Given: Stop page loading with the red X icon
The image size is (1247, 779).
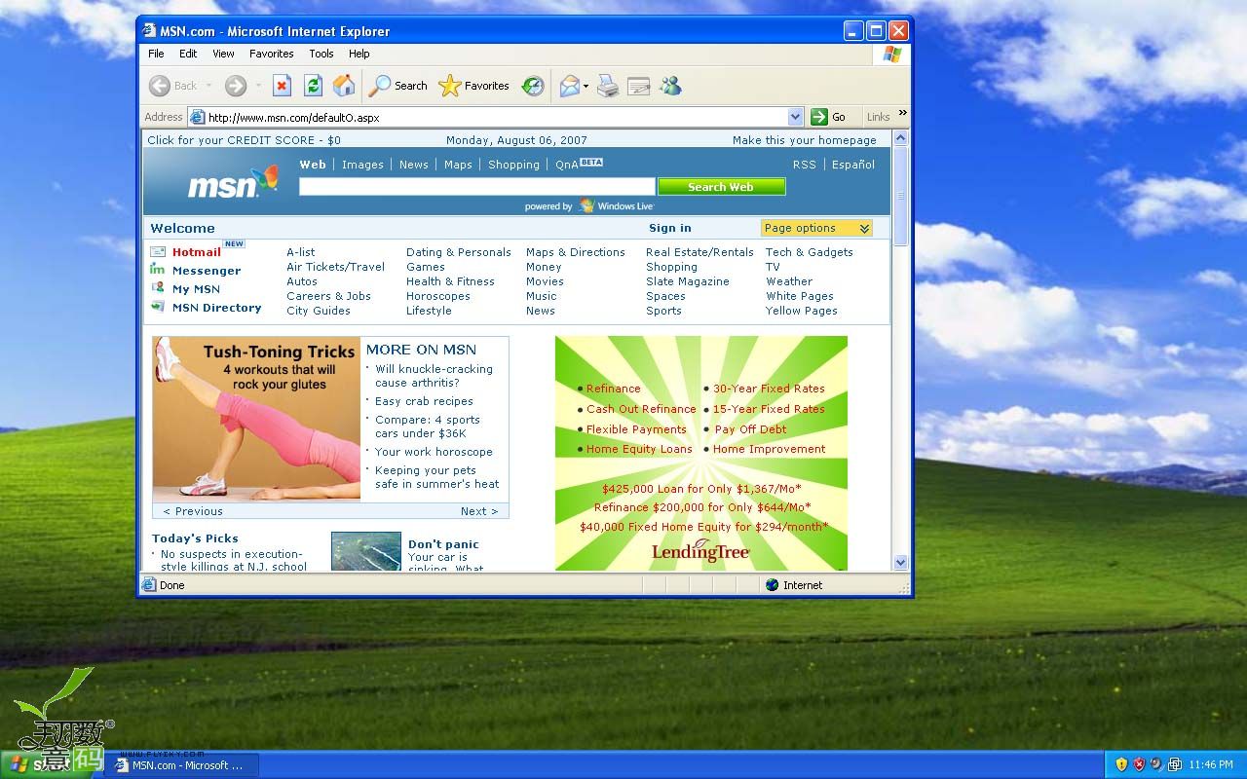Looking at the screenshot, I should (282, 86).
